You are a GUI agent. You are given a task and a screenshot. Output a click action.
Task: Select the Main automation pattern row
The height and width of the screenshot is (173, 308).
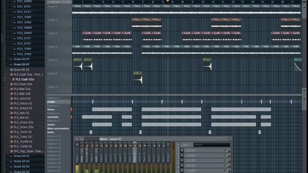coord(59,128)
